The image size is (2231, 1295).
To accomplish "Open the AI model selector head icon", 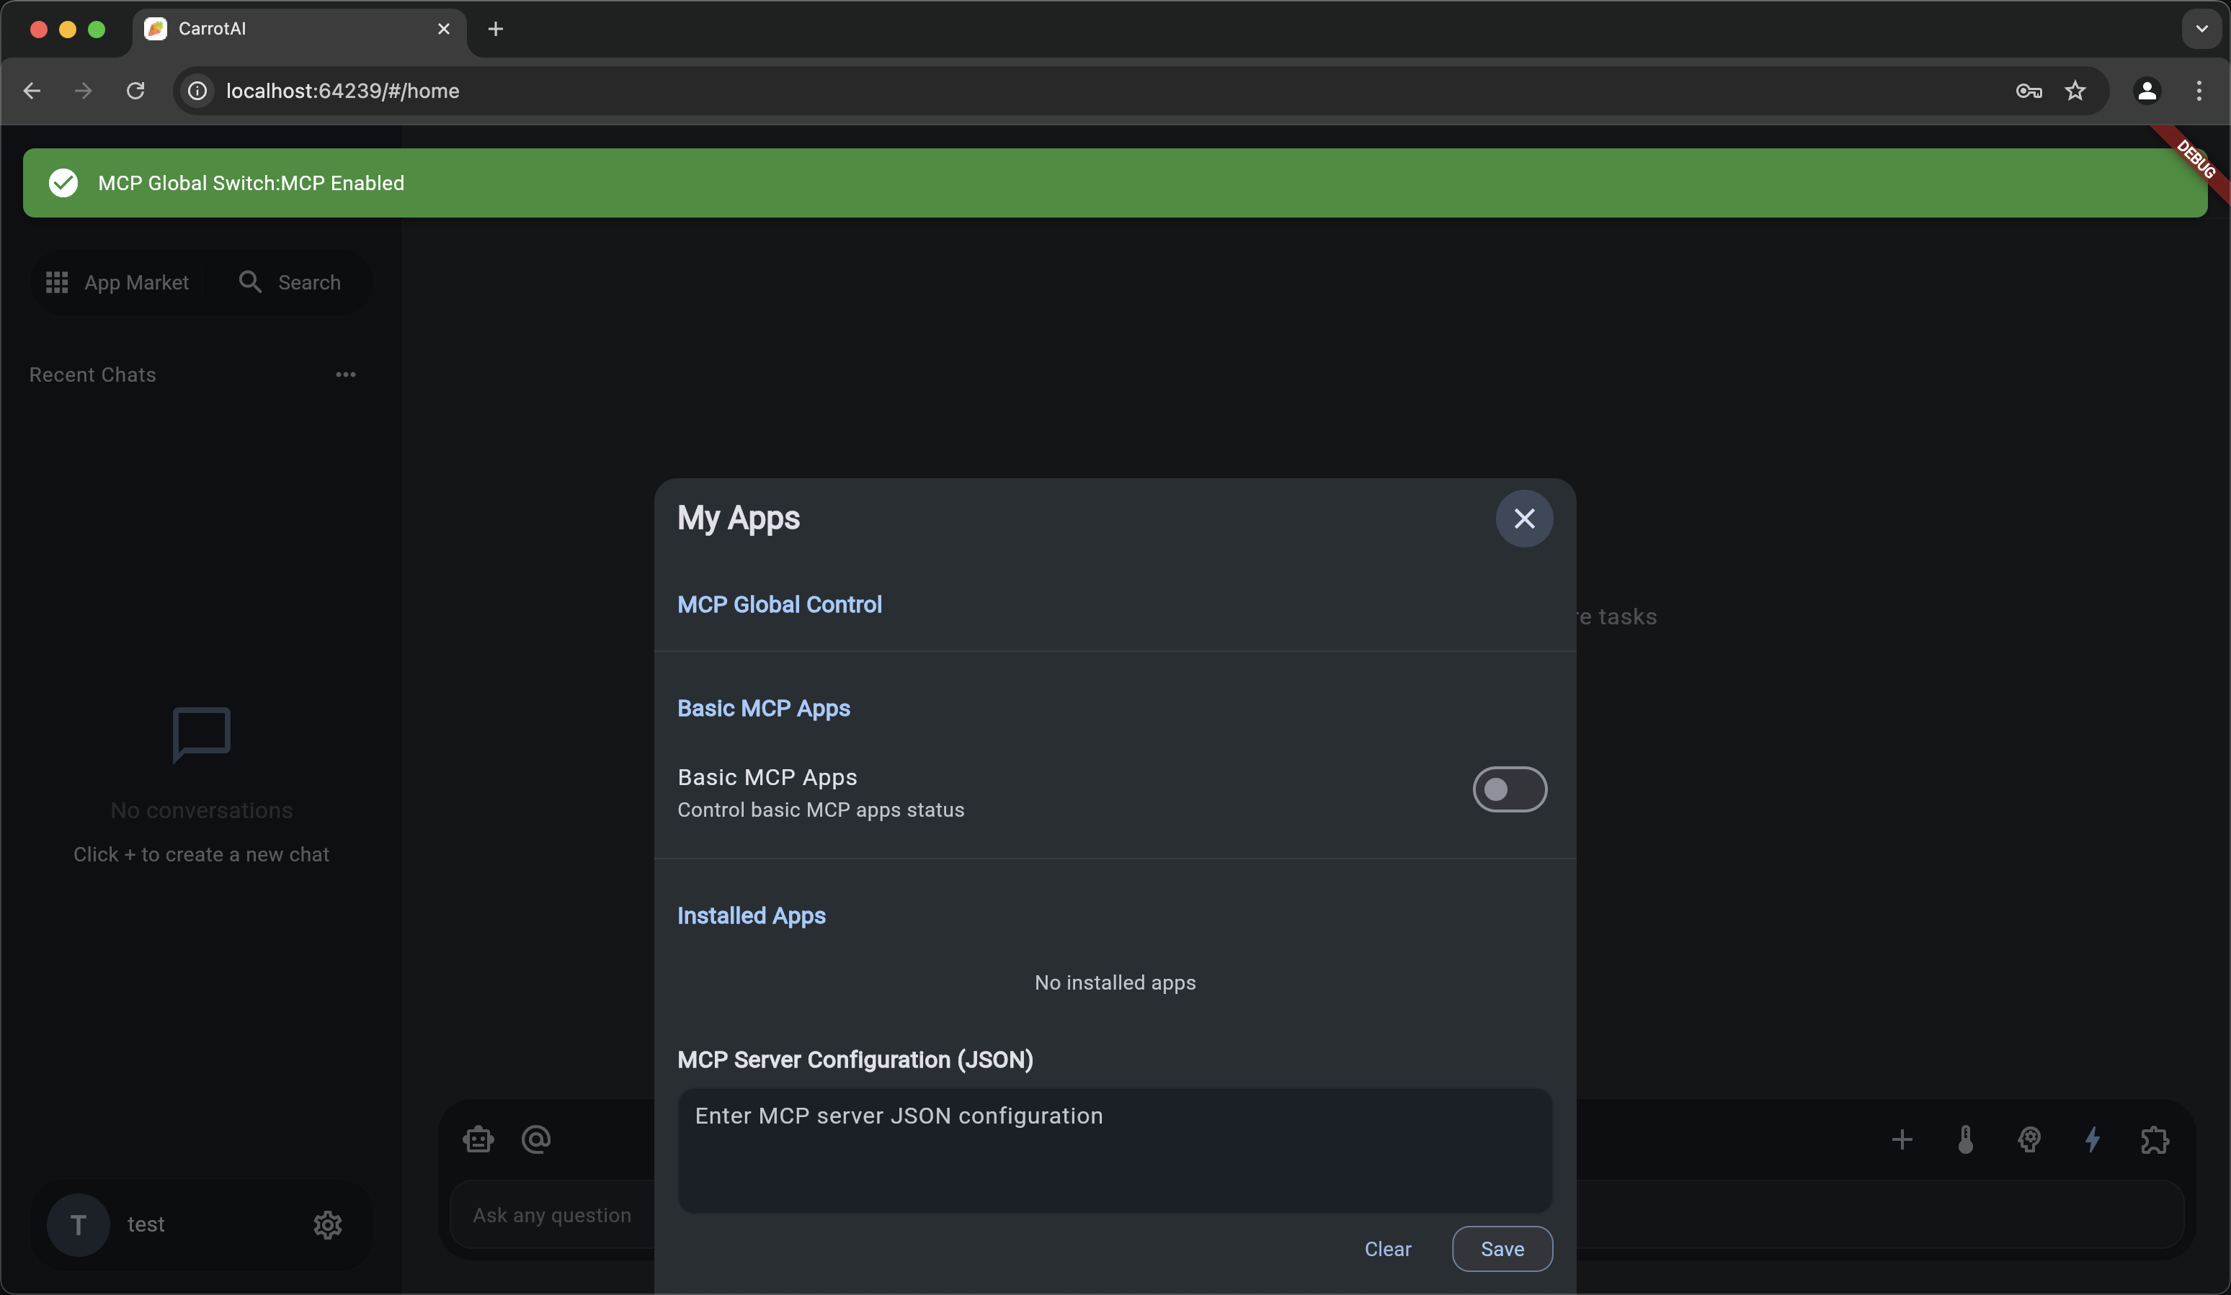I will pos(2030,1140).
